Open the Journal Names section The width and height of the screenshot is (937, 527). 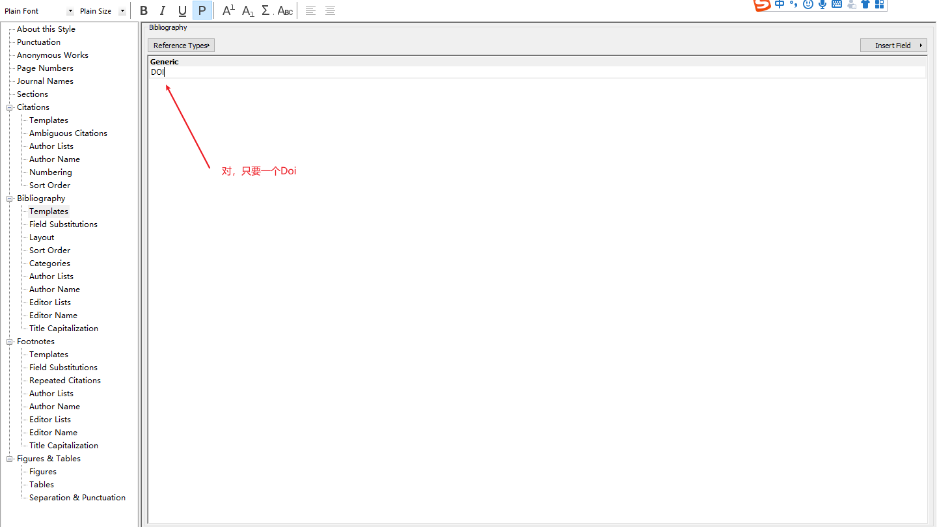pyautogui.click(x=45, y=81)
